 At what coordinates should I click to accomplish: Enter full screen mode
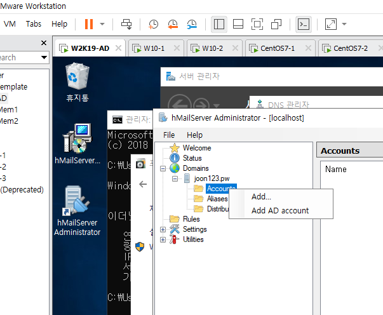coord(257,24)
